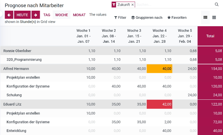Click the search magnifier icon
This screenshot has width=223, height=135.
[217, 5]
